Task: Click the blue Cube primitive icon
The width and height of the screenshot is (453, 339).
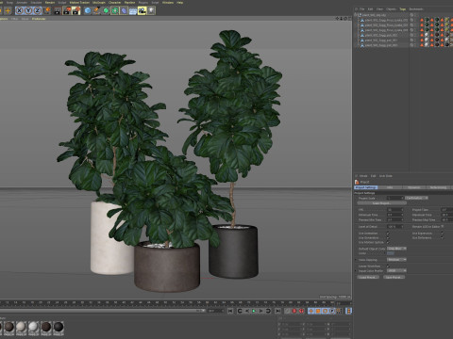Action: [x=88, y=10]
